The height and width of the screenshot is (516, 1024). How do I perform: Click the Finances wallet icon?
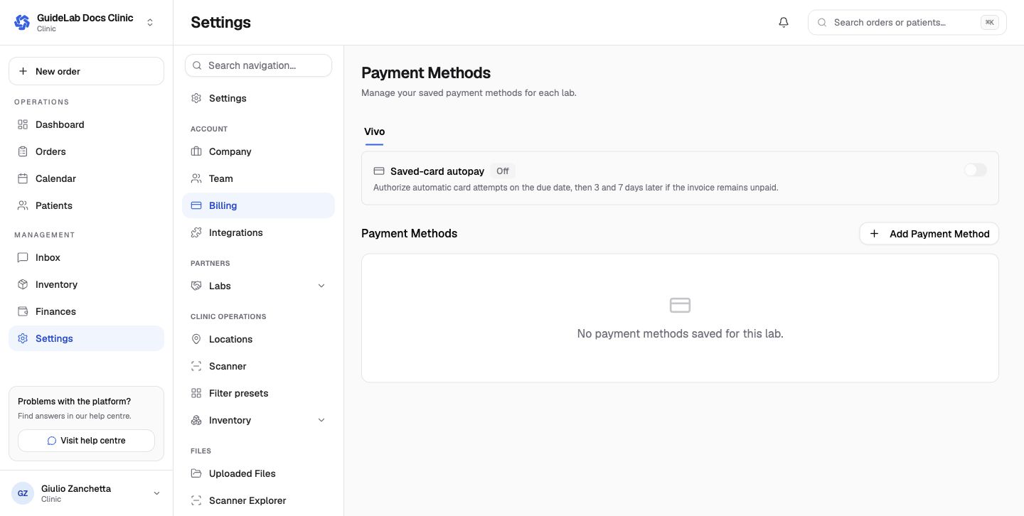tap(23, 311)
